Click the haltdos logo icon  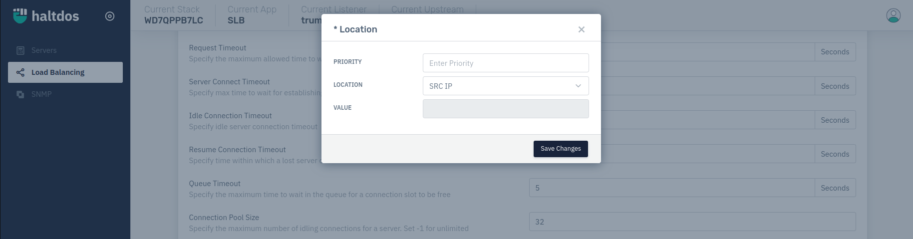[x=20, y=16]
